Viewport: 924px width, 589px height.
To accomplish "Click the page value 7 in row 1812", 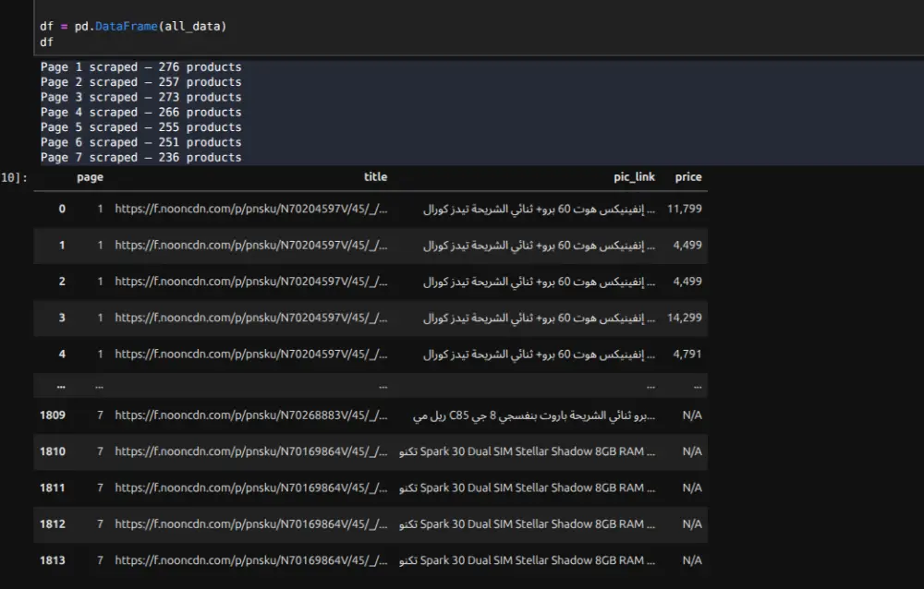I will tap(100, 524).
